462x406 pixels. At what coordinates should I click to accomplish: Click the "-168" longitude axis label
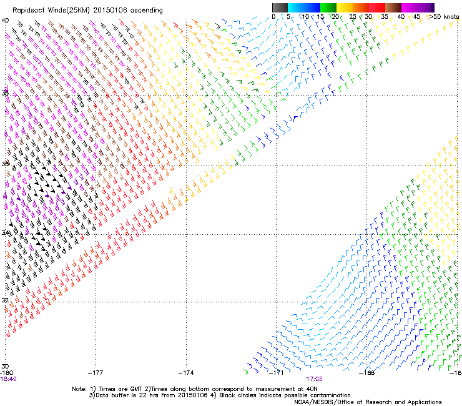367,373
